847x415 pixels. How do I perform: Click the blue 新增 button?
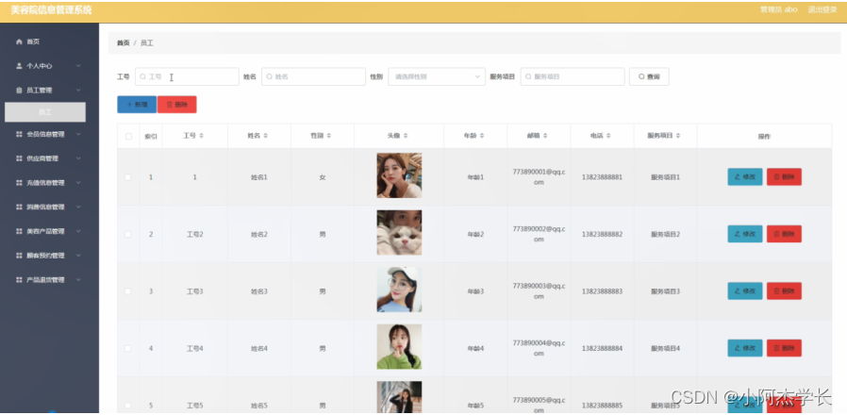(x=137, y=105)
